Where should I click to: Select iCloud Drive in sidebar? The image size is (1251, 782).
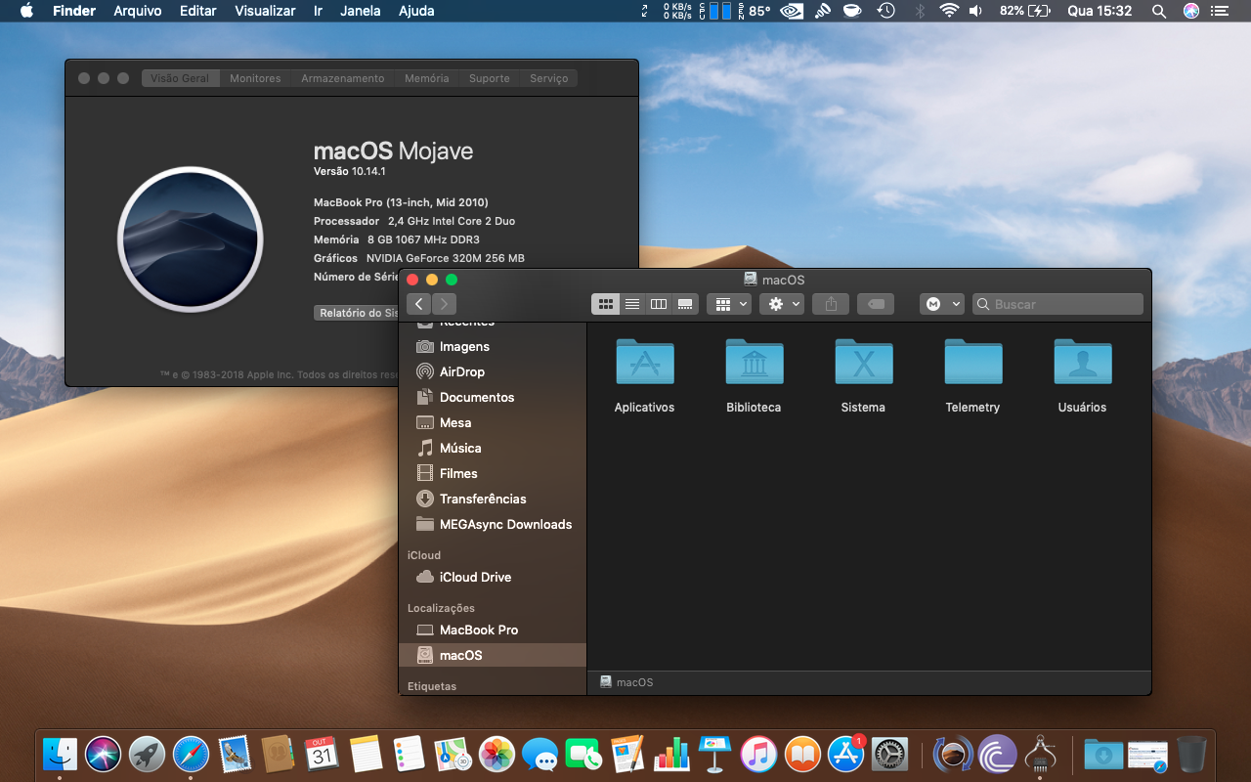[x=493, y=577]
